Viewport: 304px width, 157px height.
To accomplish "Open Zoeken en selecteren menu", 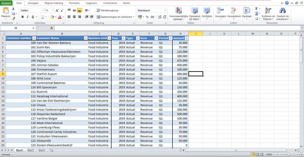I will (283, 14).
